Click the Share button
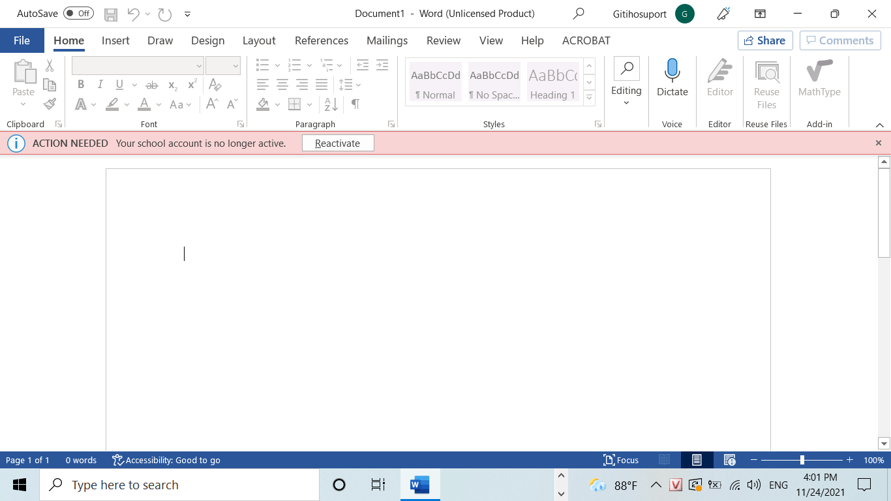The width and height of the screenshot is (891, 501). click(765, 40)
